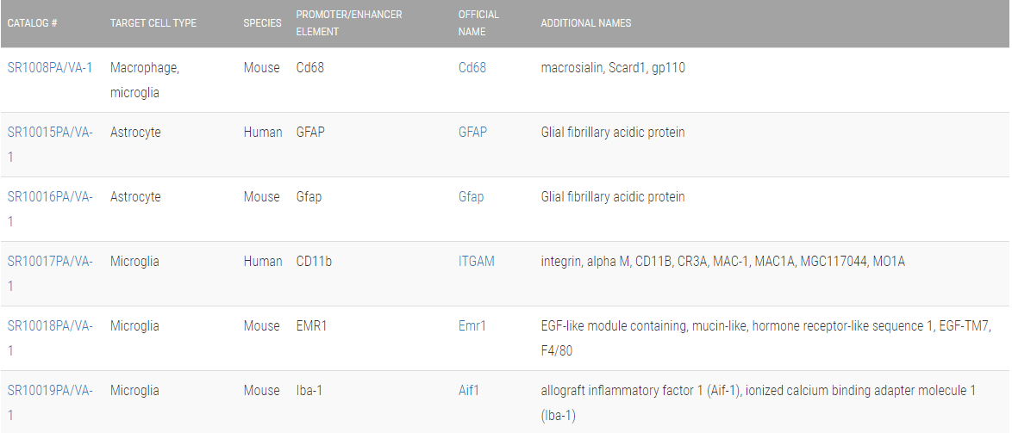This screenshot has width=1012, height=433.
Task: Click the Additional Names column header
Action: tap(586, 23)
